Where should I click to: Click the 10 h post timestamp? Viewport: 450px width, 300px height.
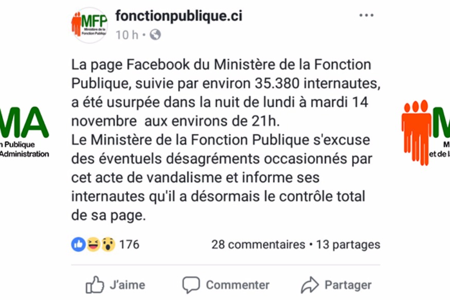pyautogui.click(x=127, y=35)
